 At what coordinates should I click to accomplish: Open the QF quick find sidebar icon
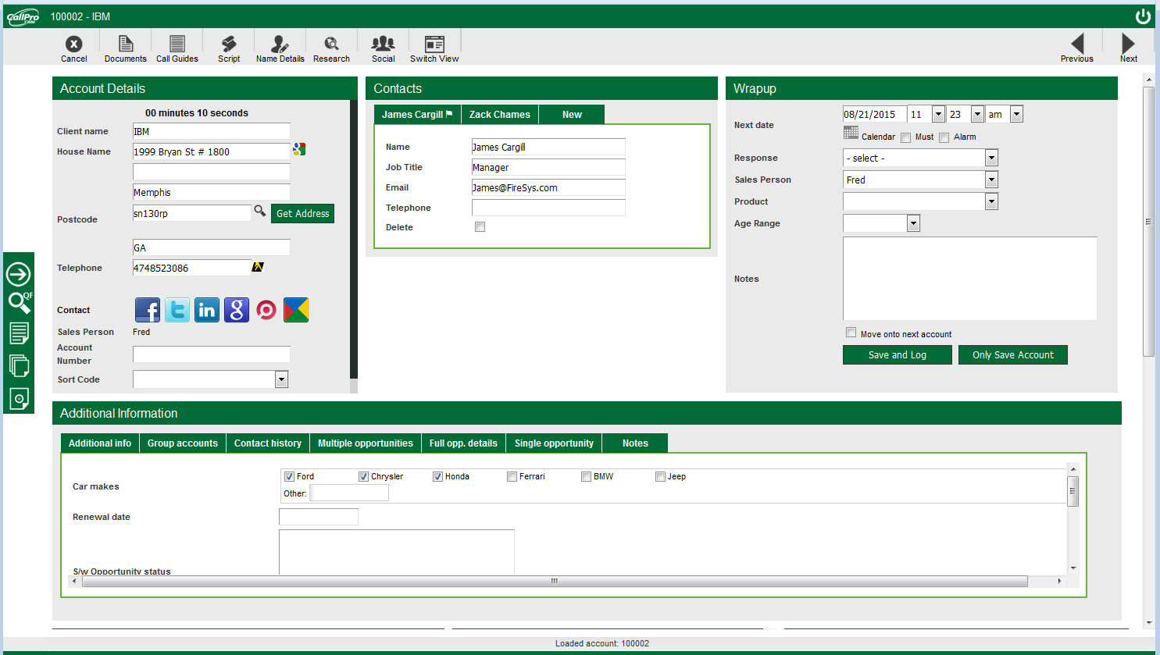(x=19, y=303)
